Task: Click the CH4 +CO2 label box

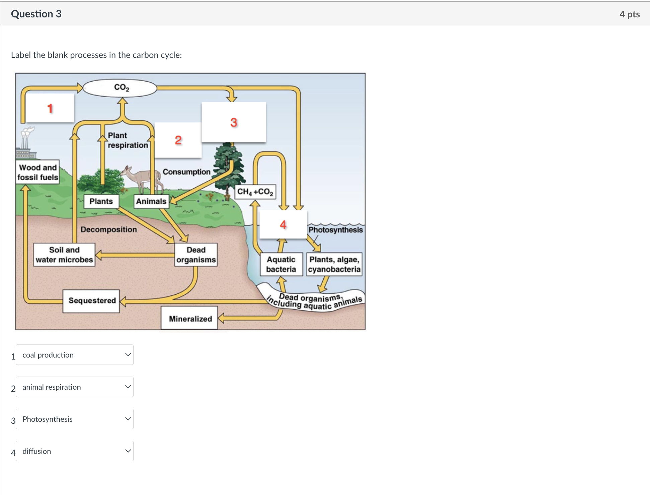Action: click(255, 192)
